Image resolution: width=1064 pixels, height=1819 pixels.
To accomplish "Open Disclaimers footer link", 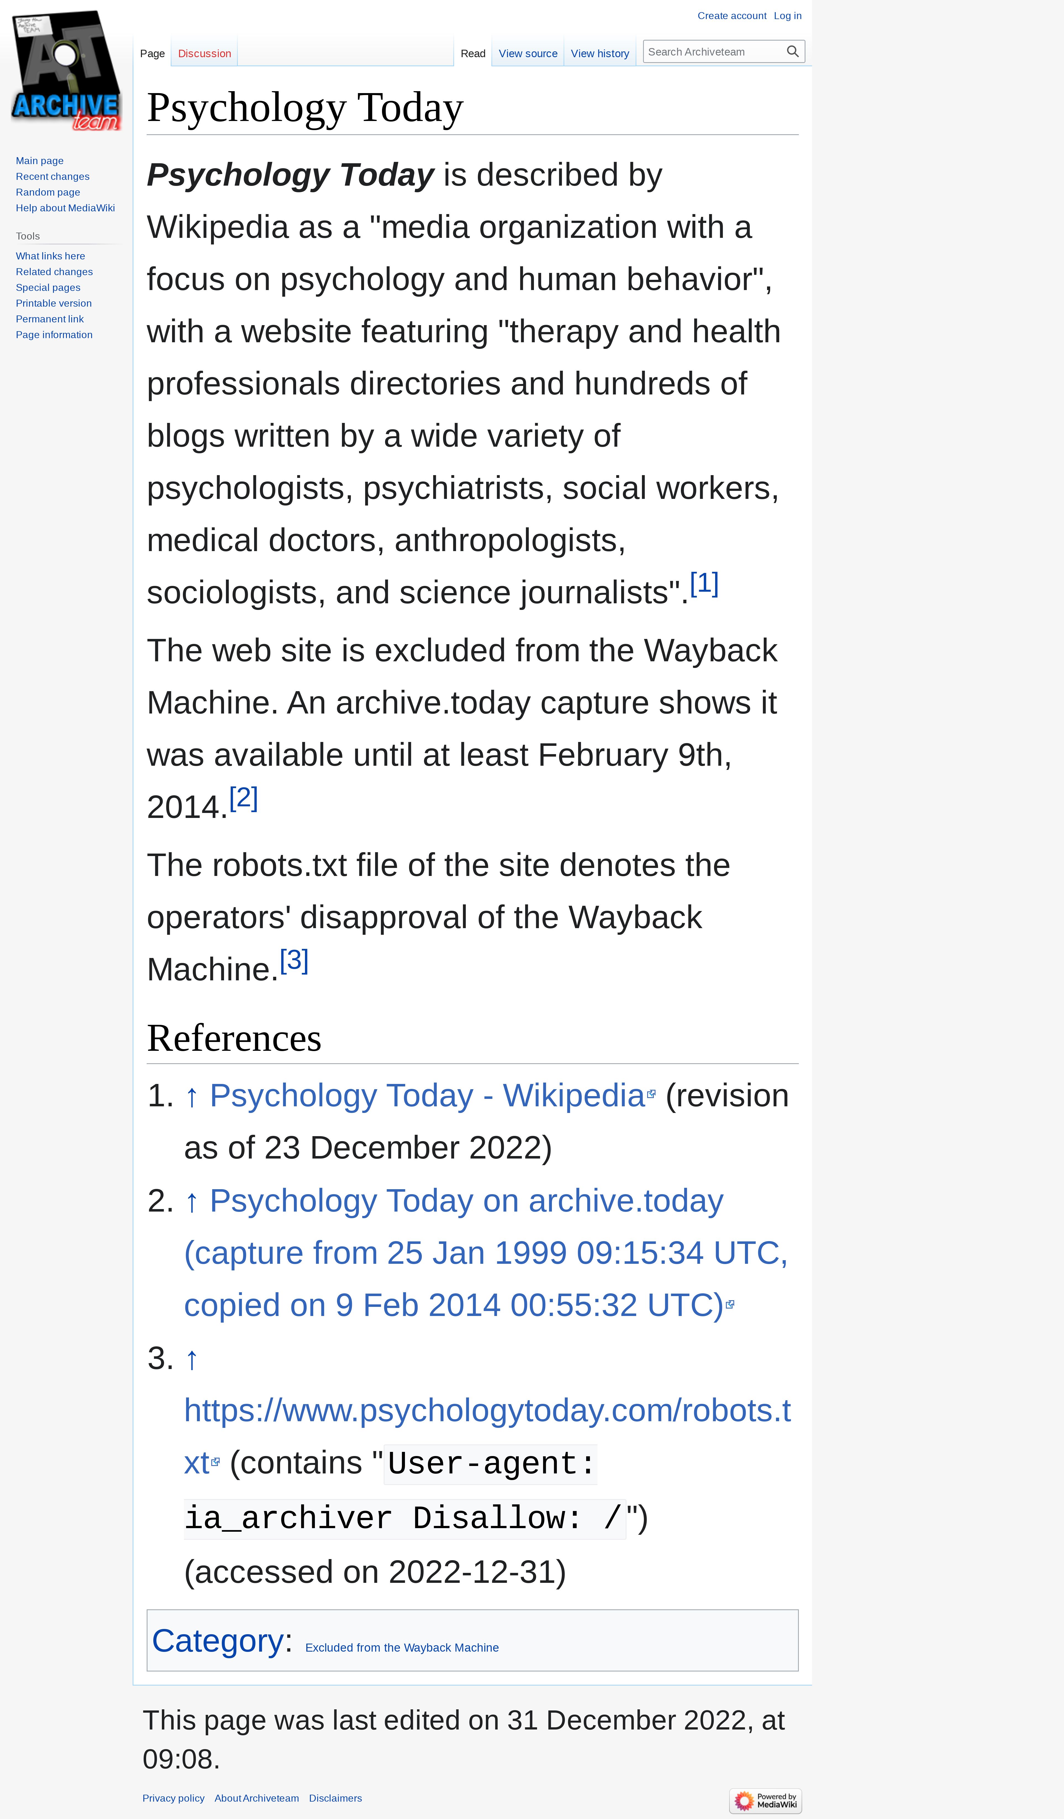I will [336, 1798].
